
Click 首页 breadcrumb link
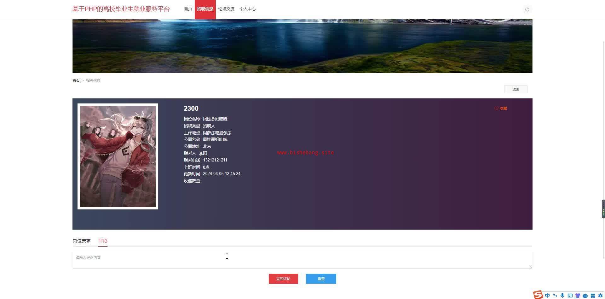pos(76,80)
